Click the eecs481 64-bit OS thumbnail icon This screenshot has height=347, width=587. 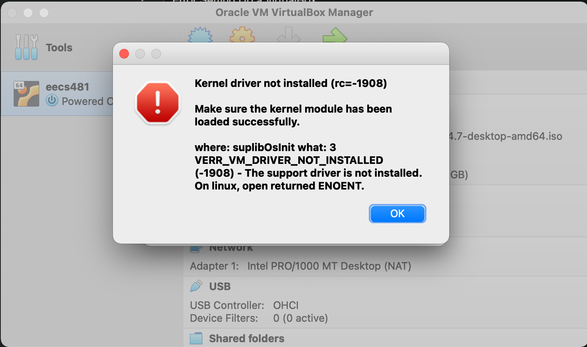pos(26,94)
